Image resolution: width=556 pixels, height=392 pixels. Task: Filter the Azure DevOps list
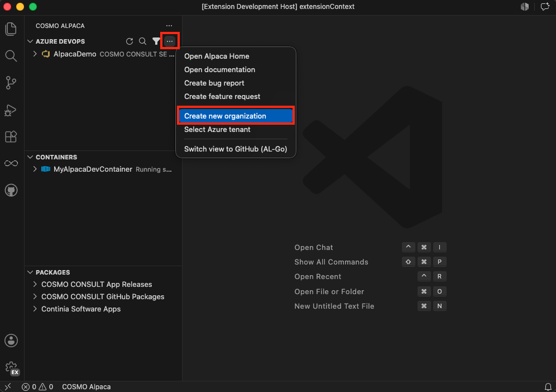(156, 41)
